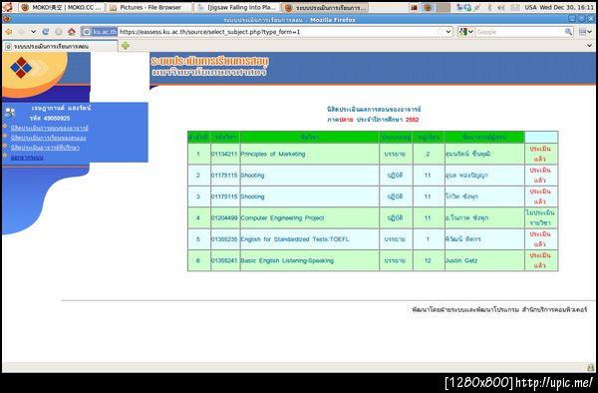Bookmark this page with the star icon
Screen dimensions: 598x393
(440, 32)
